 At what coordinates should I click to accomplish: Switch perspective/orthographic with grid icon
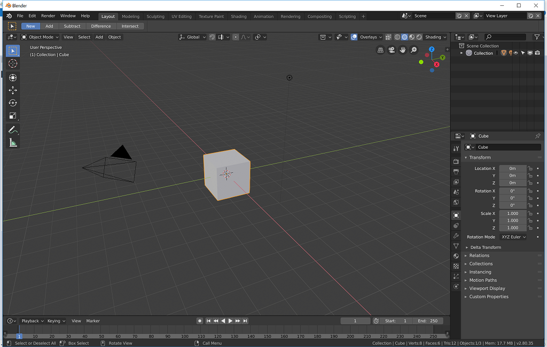(x=380, y=50)
